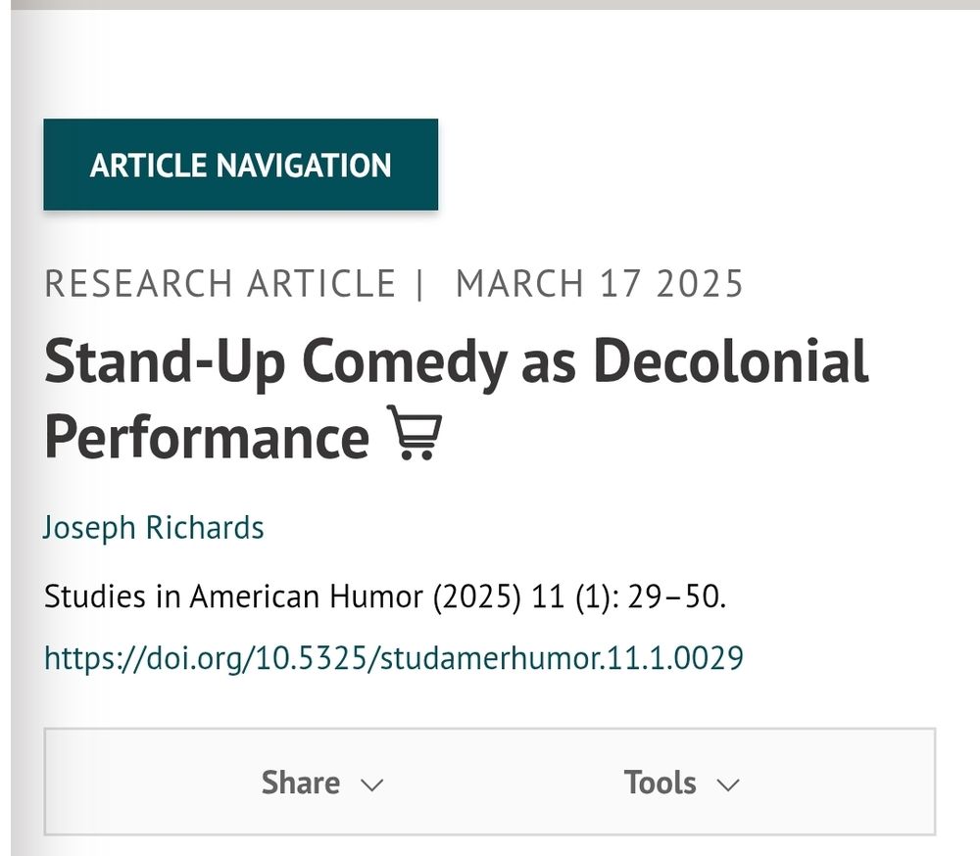This screenshot has width=980, height=856.
Task: Click the shopping cart purchase icon
Action: click(415, 432)
